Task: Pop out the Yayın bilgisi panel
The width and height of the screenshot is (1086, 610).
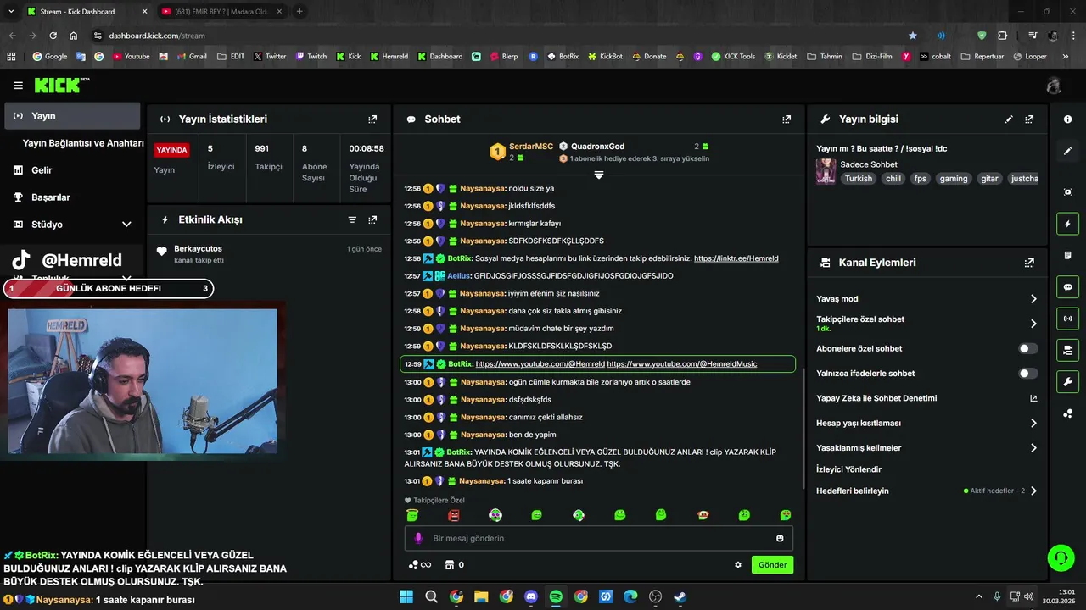Action: pyautogui.click(x=1029, y=119)
